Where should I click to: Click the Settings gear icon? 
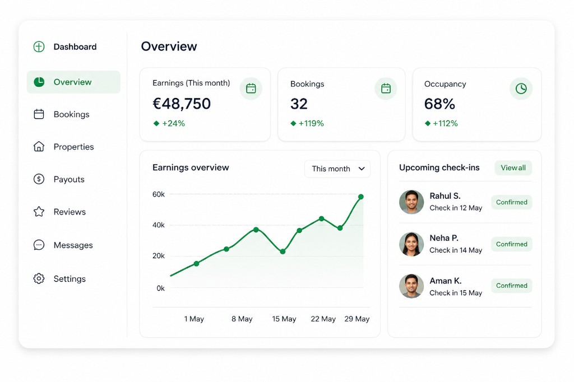click(x=39, y=278)
